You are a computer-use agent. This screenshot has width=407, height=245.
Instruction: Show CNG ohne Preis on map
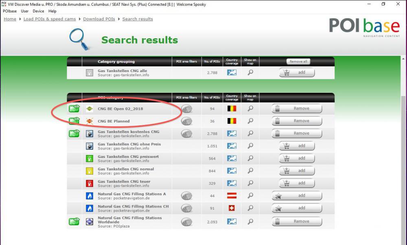tap(250, 146)
